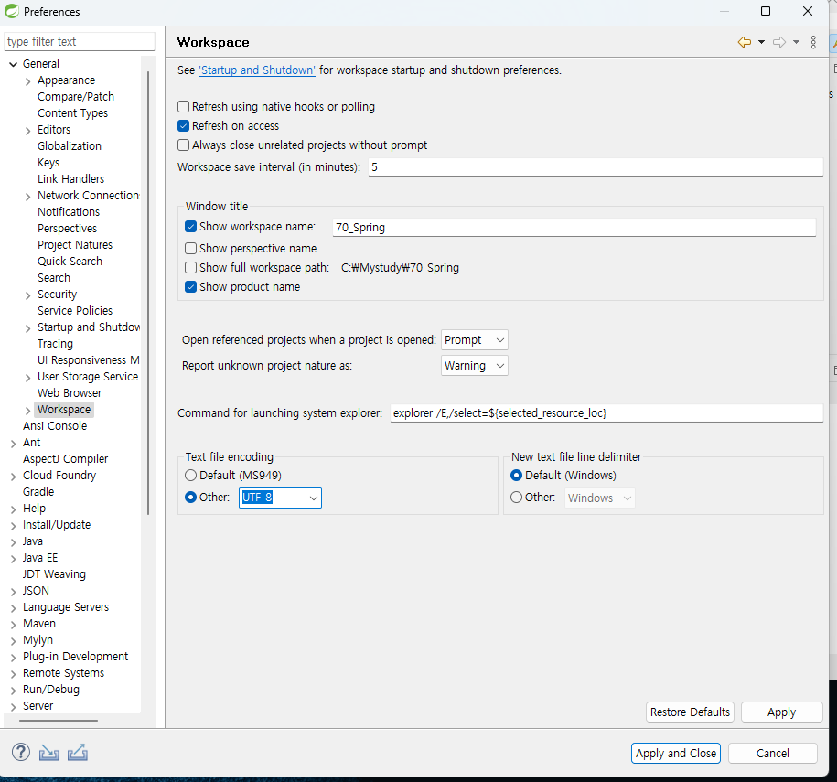
Task: Check Always close unrelated projects without prompt
Action: 183,145
